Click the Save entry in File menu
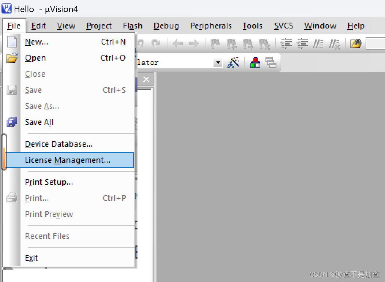 69,90
